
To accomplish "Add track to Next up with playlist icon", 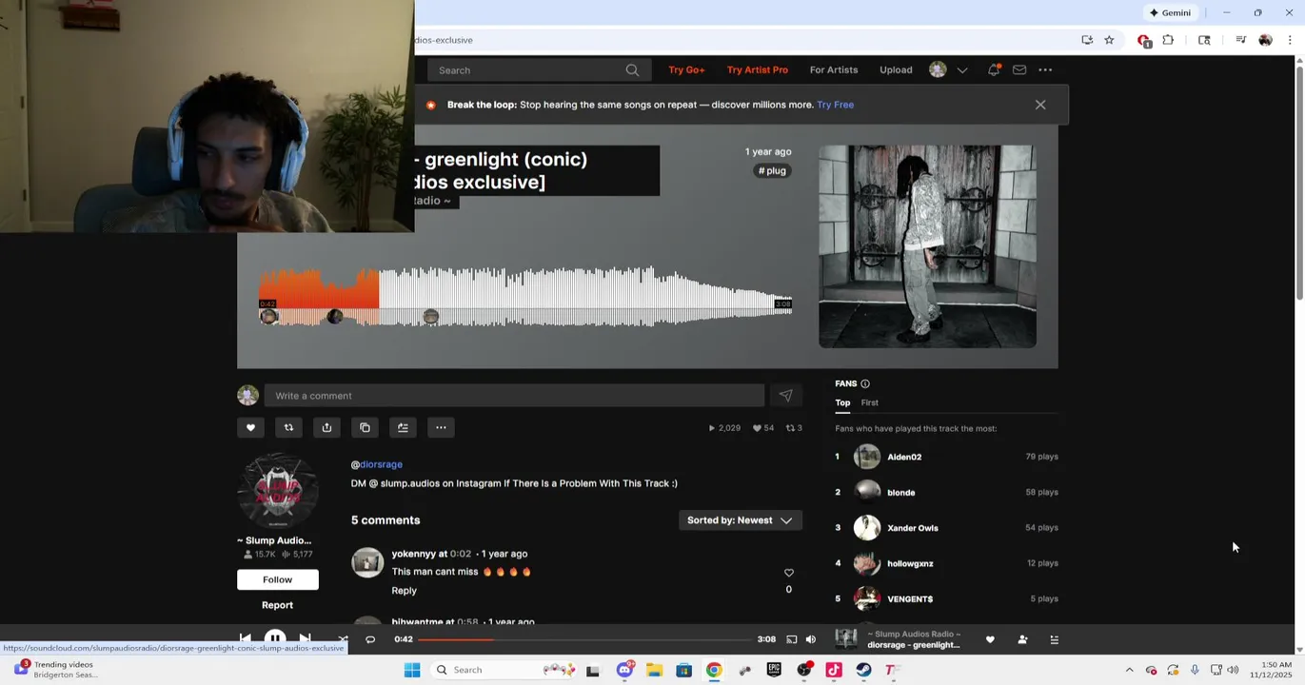I will [403, 428].
